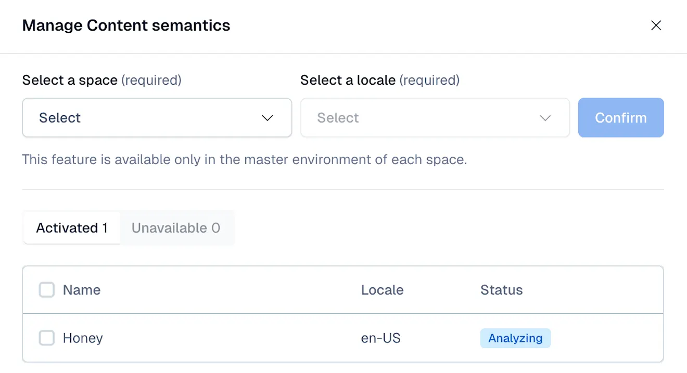The width and height of the screenshot is (687, 373).
Task: Check the Honey row checkbox
Action: coord(47,338)
